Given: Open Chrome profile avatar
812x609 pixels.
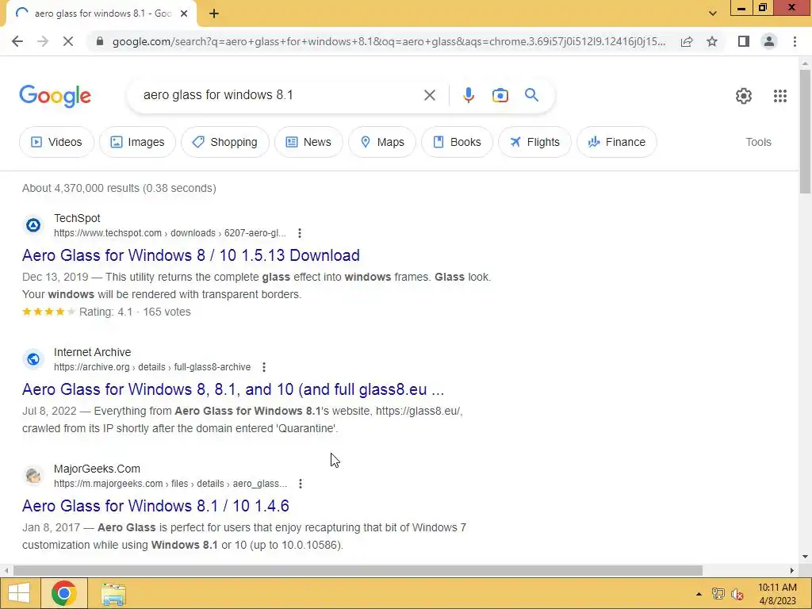Looking at the screenshot, I should 769,41.
